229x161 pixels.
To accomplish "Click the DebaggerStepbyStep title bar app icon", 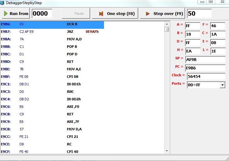I will point(3,3).
